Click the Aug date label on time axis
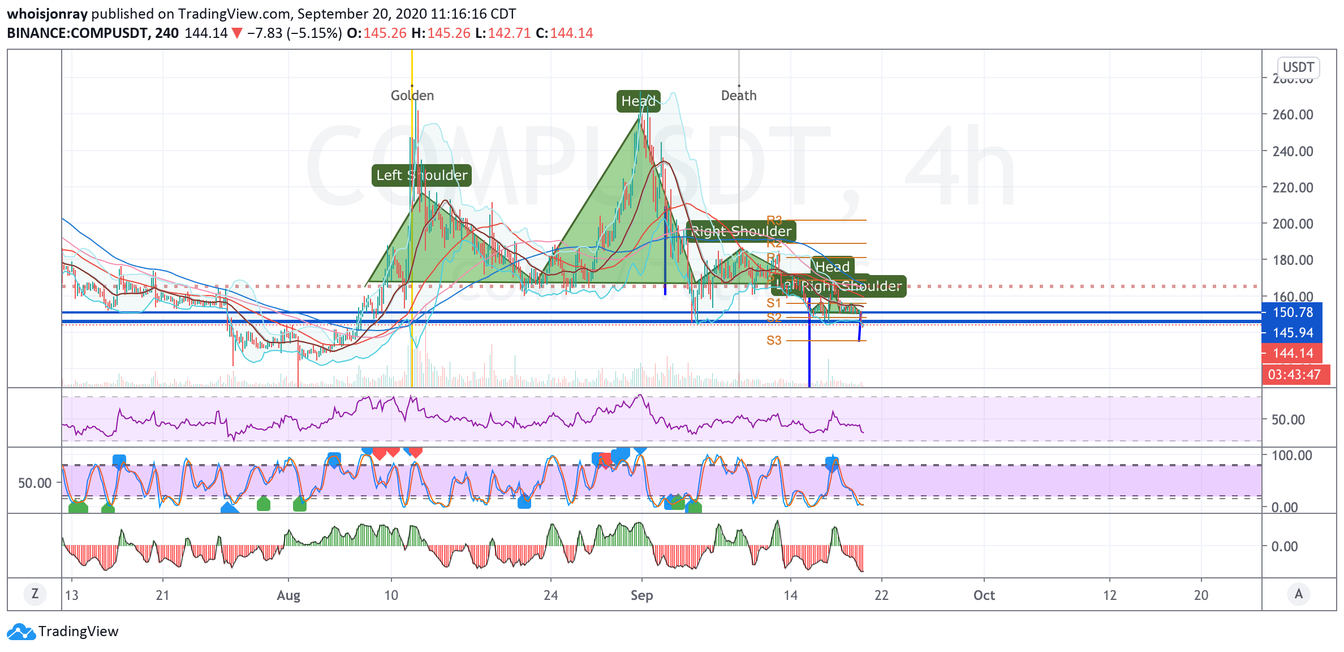 pos(288,595)
